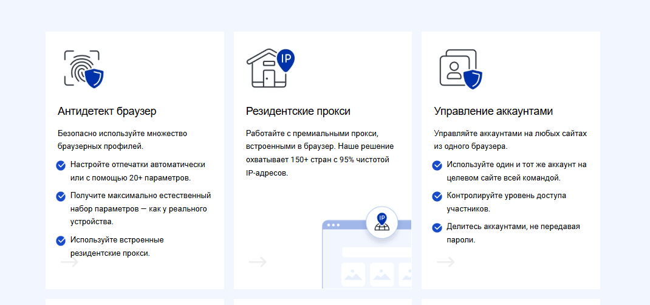Click the checkmark beside Настройте отпечатки автоматически
This screenshot has height=305, width=650.
[61, 166]
